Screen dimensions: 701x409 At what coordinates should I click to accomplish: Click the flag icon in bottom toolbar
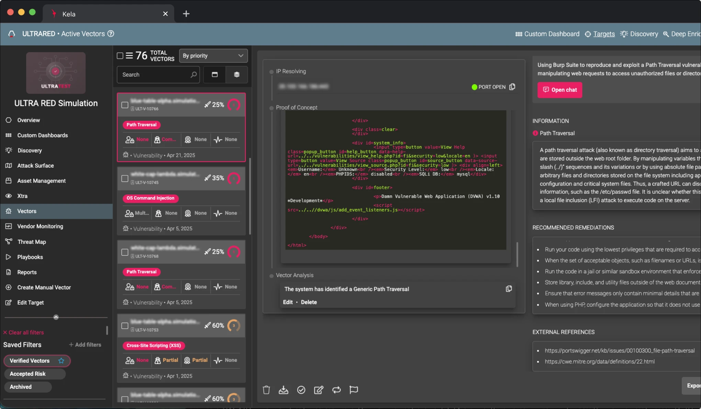click(x=354, y=390)
